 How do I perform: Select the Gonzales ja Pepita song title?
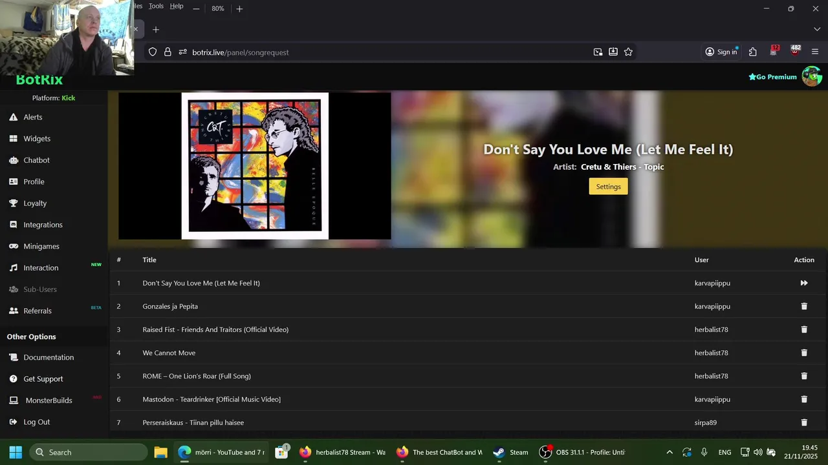click(170, 306)
